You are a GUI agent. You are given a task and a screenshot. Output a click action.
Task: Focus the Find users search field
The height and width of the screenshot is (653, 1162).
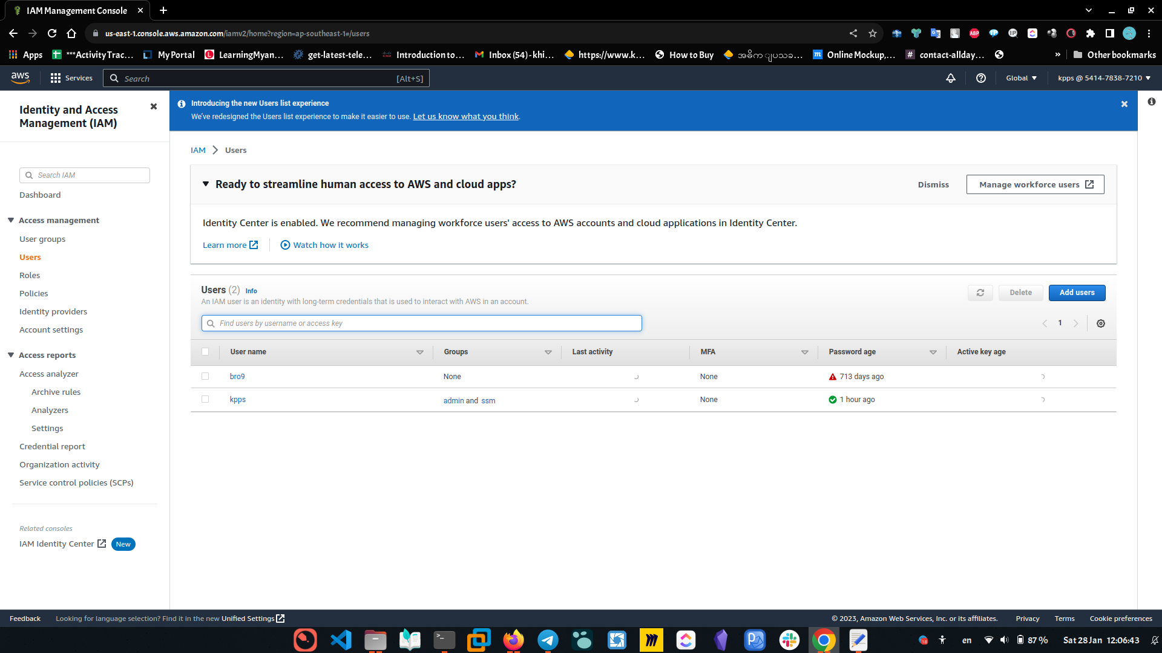click(x=422, y=323)
